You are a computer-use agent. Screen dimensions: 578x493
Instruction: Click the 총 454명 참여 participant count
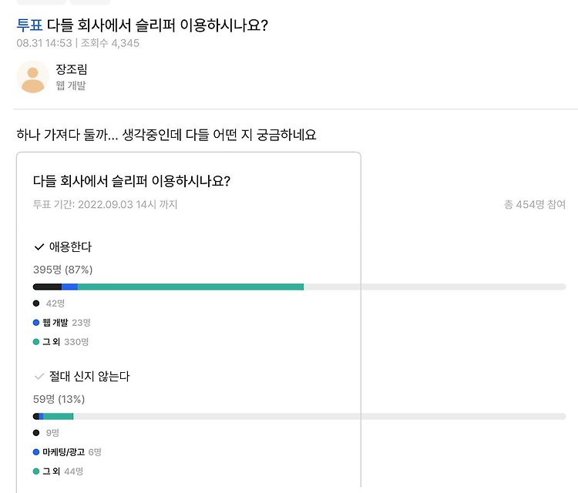click(x=535, y=204)
